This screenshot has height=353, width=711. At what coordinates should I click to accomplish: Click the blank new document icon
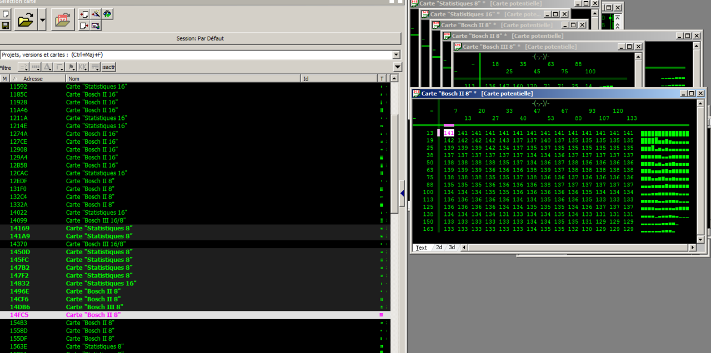click(5, 14)
